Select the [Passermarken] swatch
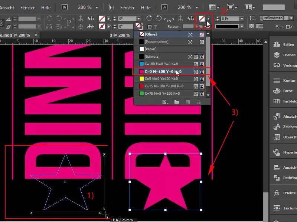The width and height of the screenshot is (297, 222). 170,42
